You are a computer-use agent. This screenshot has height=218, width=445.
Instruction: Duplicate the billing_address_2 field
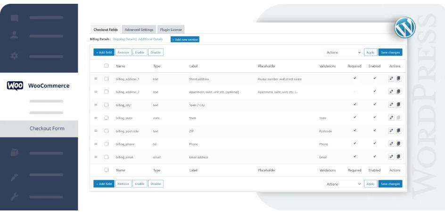(x=398, y=92)
